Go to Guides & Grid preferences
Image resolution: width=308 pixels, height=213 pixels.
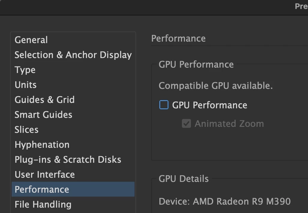coord(44,100)
